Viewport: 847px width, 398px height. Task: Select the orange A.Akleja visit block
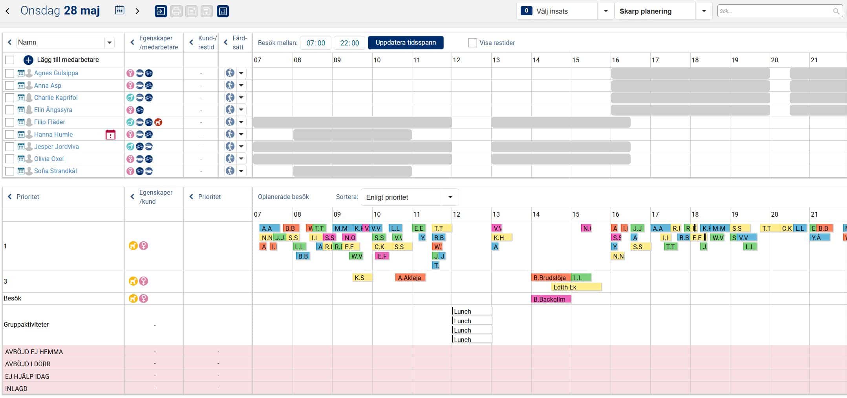pos(410,278)
